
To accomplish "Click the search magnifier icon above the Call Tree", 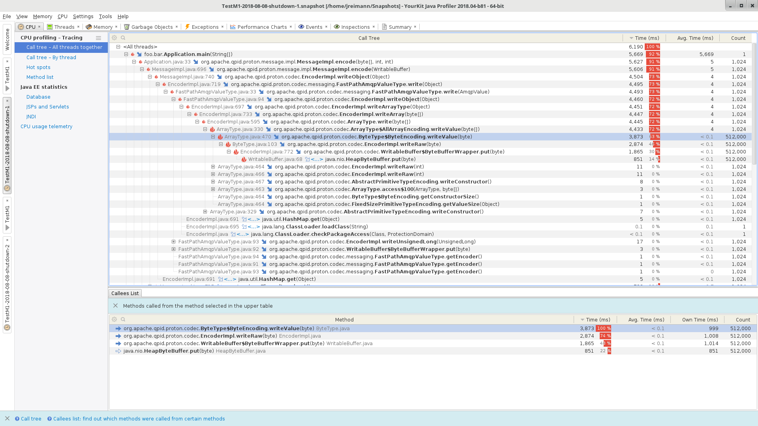I will [x=123, y=37].
